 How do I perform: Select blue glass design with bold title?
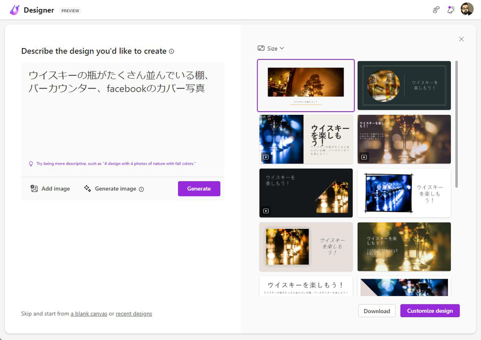point(306,139)
